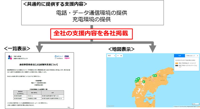
Task: Click the SoftBank logo in document
Action: click(59, 58)
